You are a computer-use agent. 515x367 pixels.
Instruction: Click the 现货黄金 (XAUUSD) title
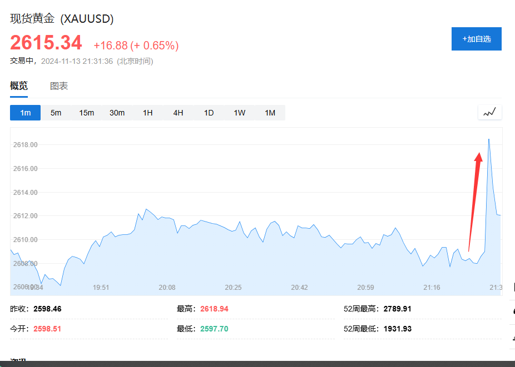pyautogui.click(x=62, y=19)
